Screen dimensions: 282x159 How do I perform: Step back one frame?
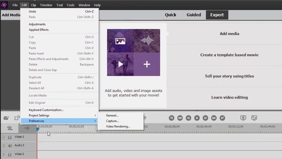tap(189, 118)
